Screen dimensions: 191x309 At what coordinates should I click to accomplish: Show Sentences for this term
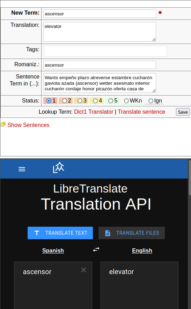[28, 125]
